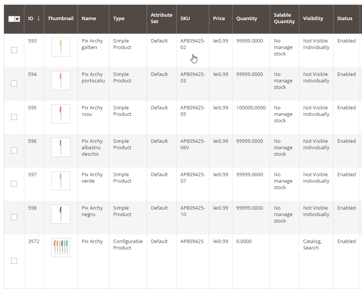The image size is (362, 289).
Task: Sort products by the Name column header
Action: [x=89, y=18]
